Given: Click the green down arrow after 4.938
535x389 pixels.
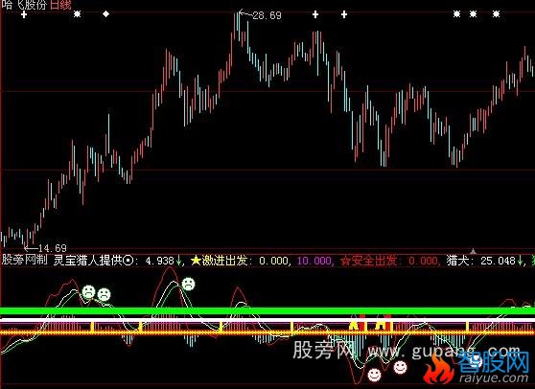Looking at the screenshot, I should click(x=178, y=262).
